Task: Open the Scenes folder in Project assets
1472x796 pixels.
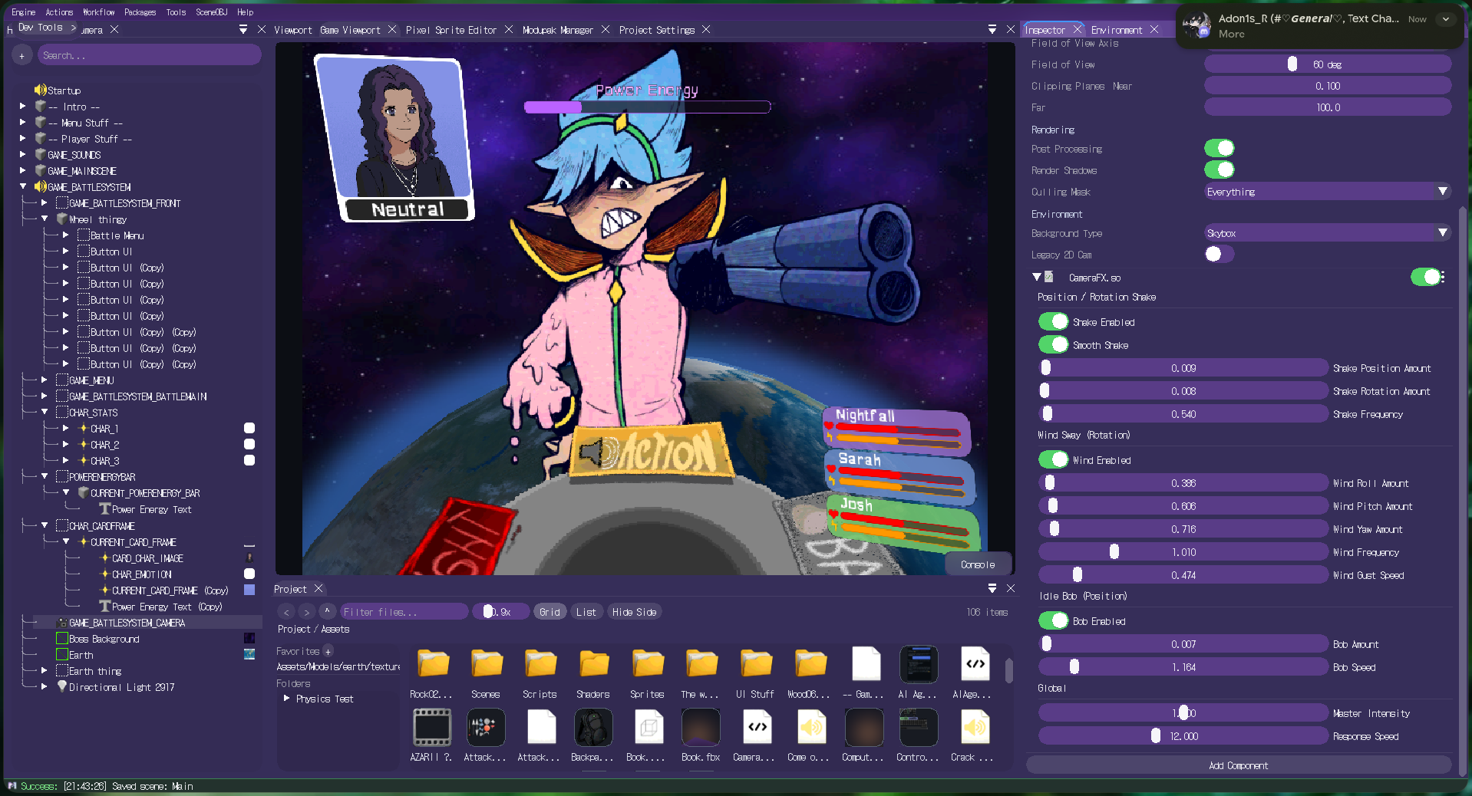Action: point(487,673)
